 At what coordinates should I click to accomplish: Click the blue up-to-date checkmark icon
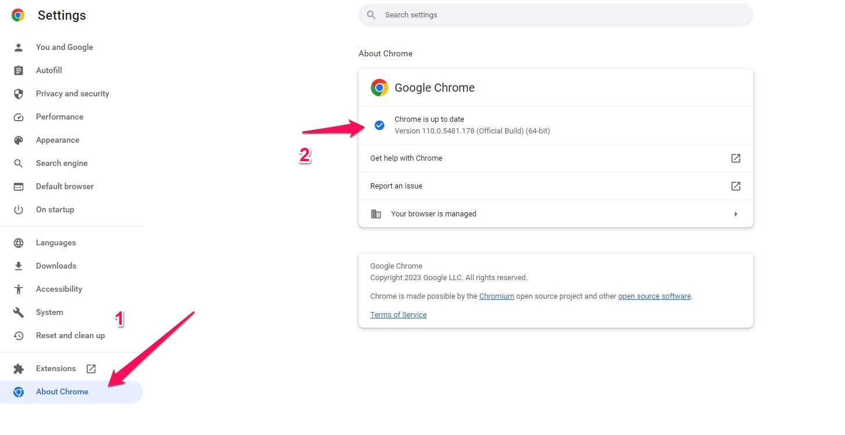coord(379,125)
